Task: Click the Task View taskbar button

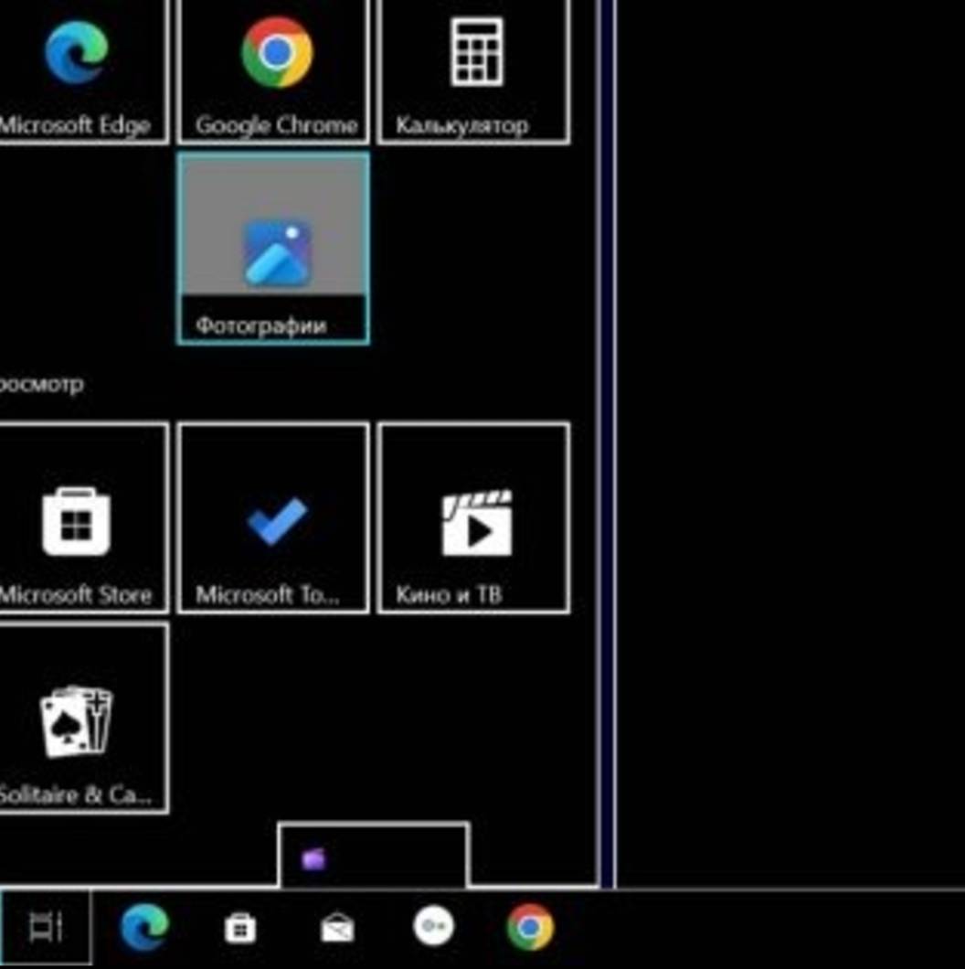Action: tap(45, 927)
